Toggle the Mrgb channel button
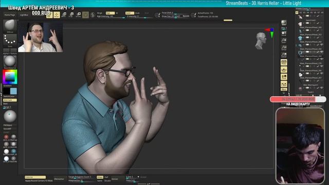The height and width of the screenshot is (185, 329). [100, 13]
